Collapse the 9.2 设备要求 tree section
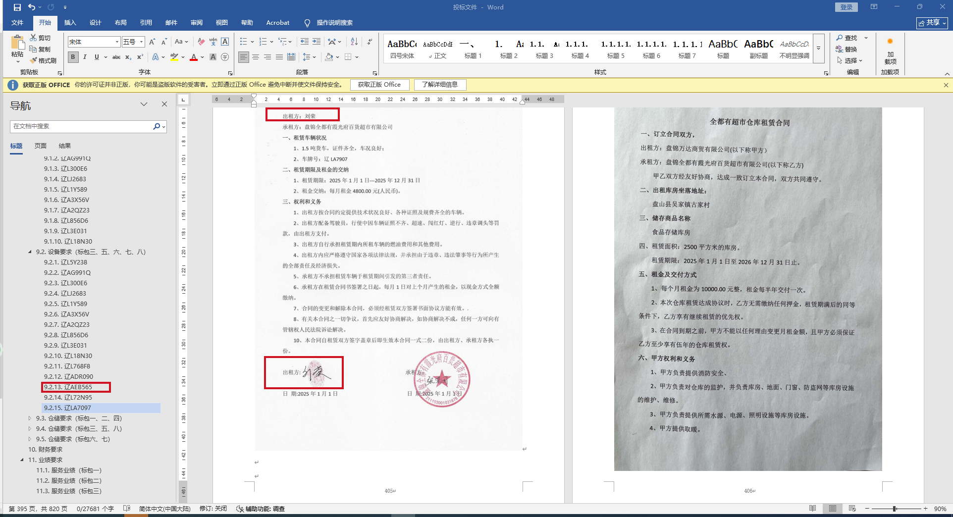 30,252
